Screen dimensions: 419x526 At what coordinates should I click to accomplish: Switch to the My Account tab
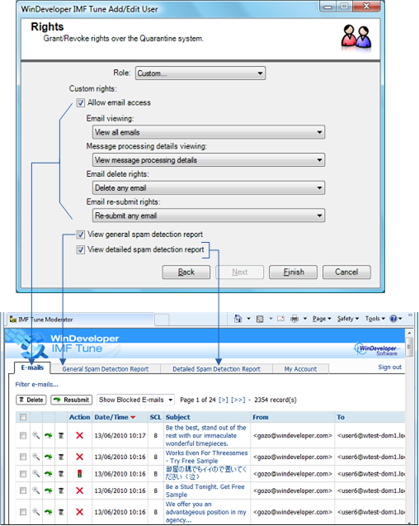(x=301, y=369)
